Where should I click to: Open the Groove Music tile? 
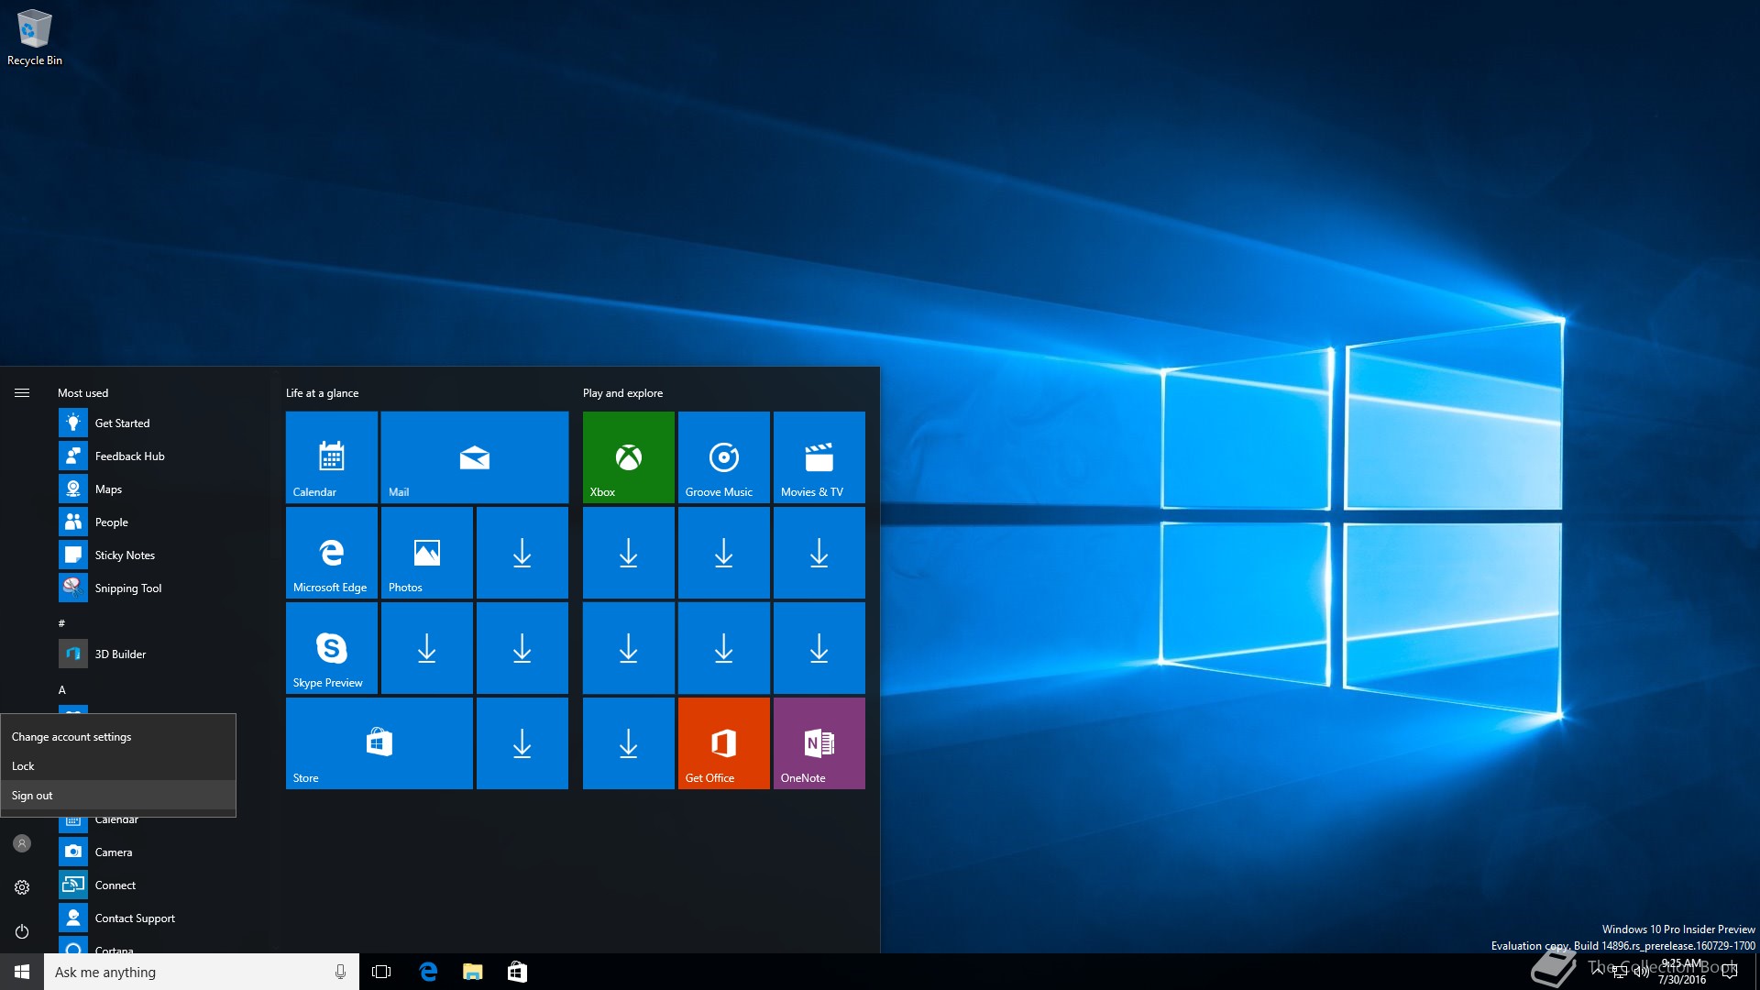[723, 456]
